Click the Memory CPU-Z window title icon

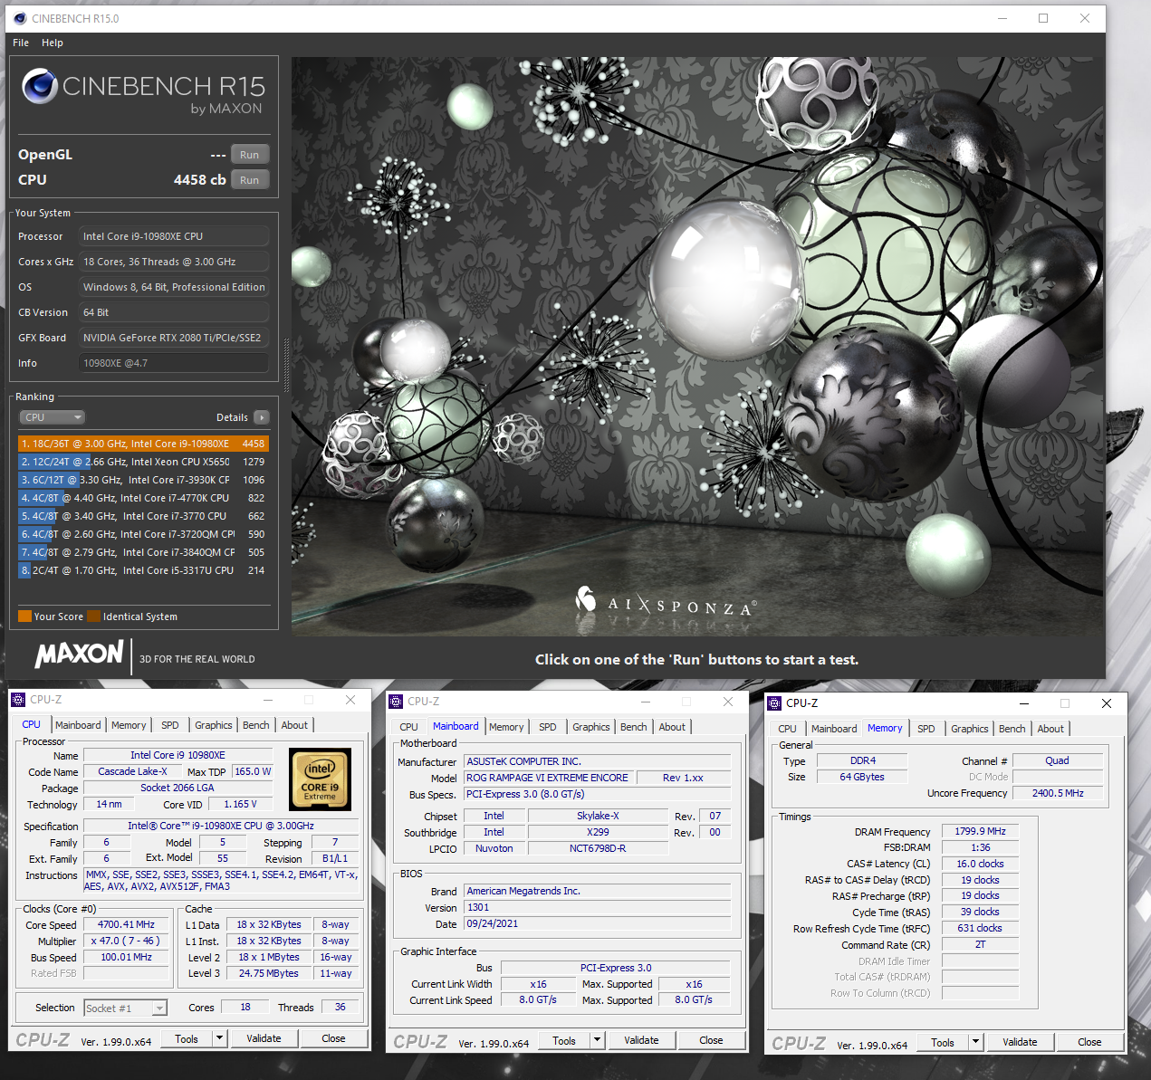tap(774, 703)
